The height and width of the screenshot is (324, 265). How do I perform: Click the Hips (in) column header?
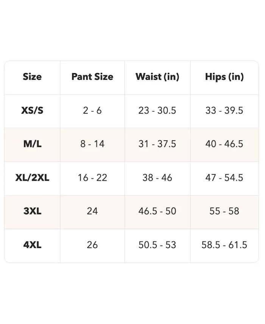[224, 77]
